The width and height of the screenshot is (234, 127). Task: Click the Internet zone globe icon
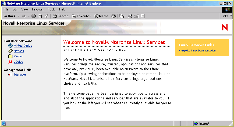tap(196, 124)
